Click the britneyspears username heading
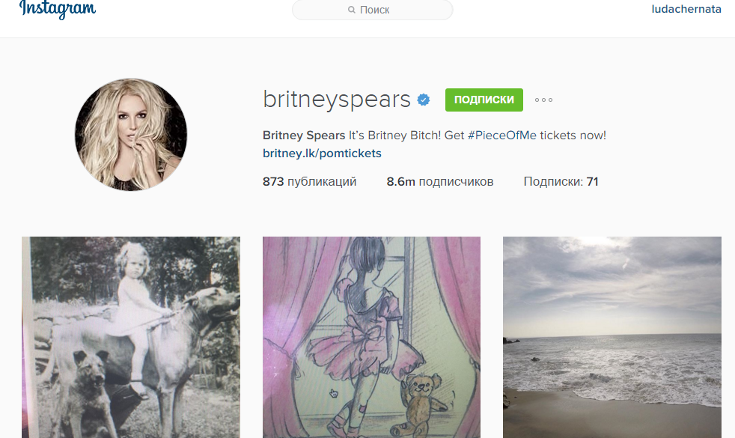The image size is (735, 438). 337,100
